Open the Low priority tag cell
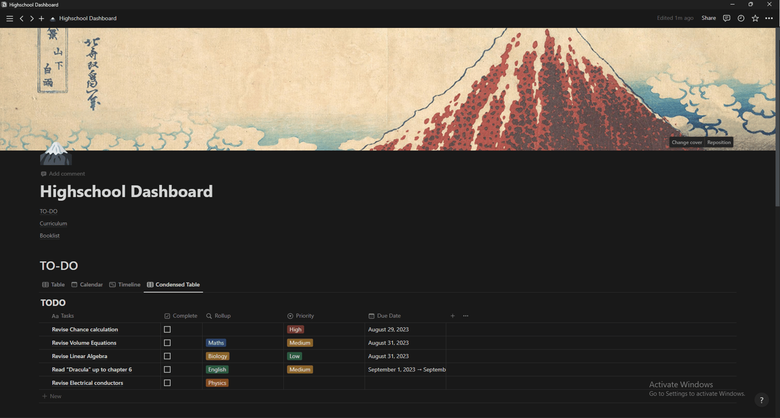The image size is (780, 418). [x=295, y=356]
